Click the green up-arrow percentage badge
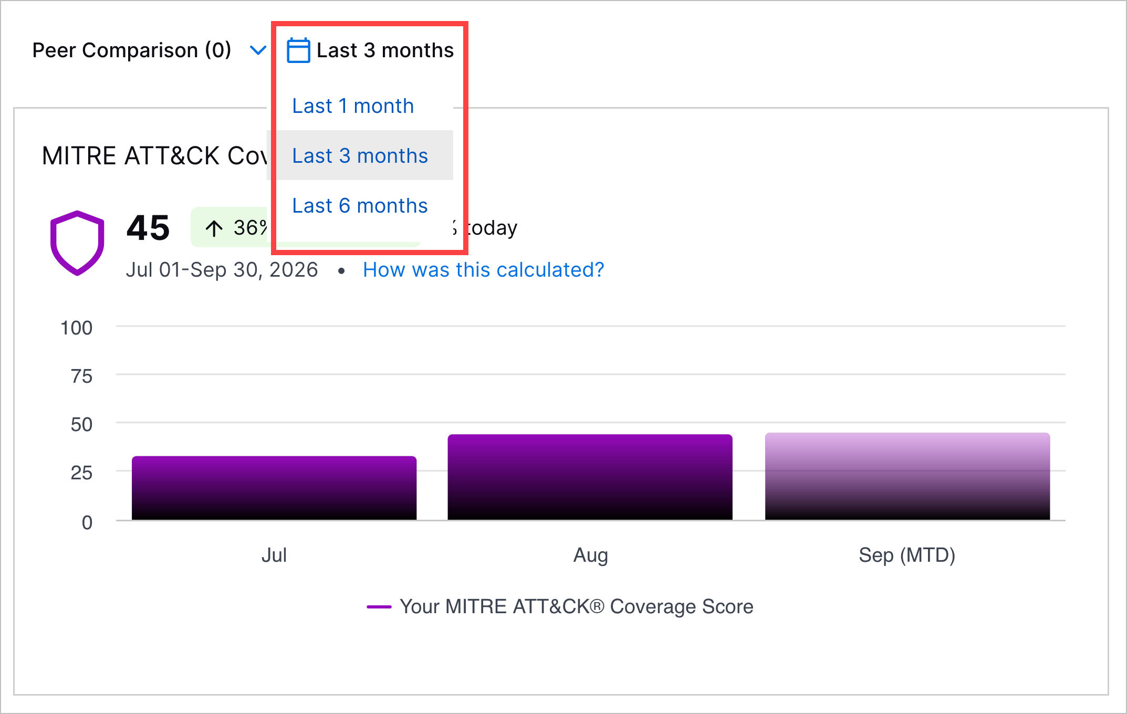 [x=230, y=227]
